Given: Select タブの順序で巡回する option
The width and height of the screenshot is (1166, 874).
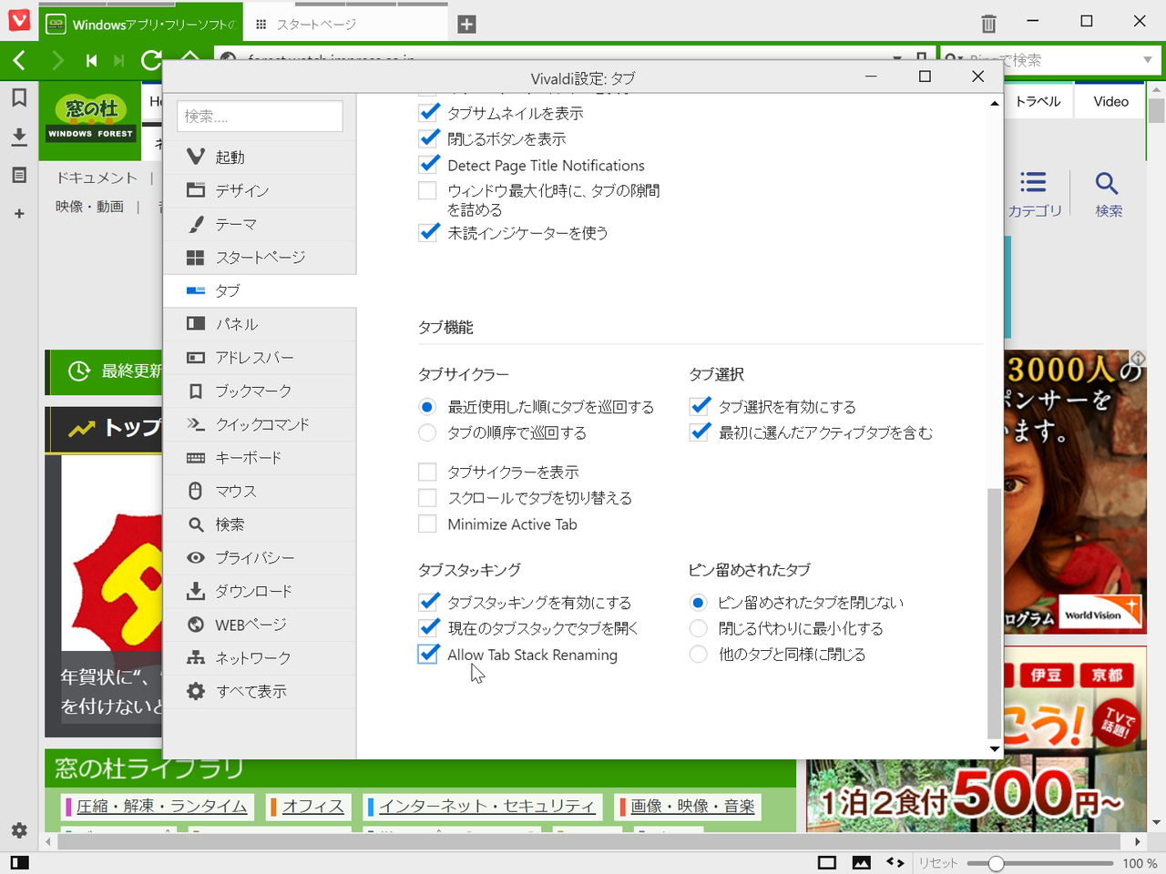Looking at the screenshot, I should pos(427,432).
